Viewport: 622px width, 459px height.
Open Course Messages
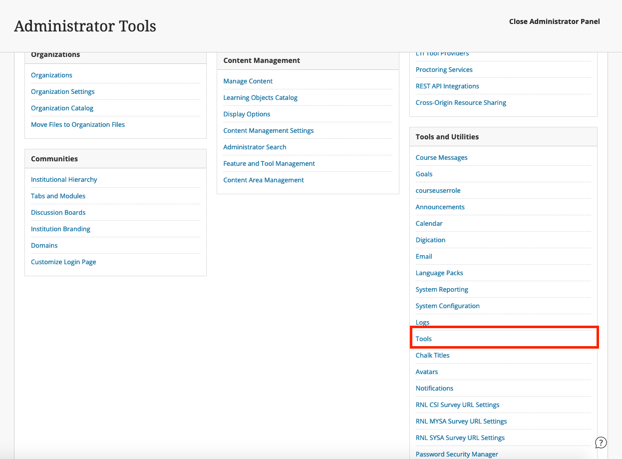coord(441,157)
